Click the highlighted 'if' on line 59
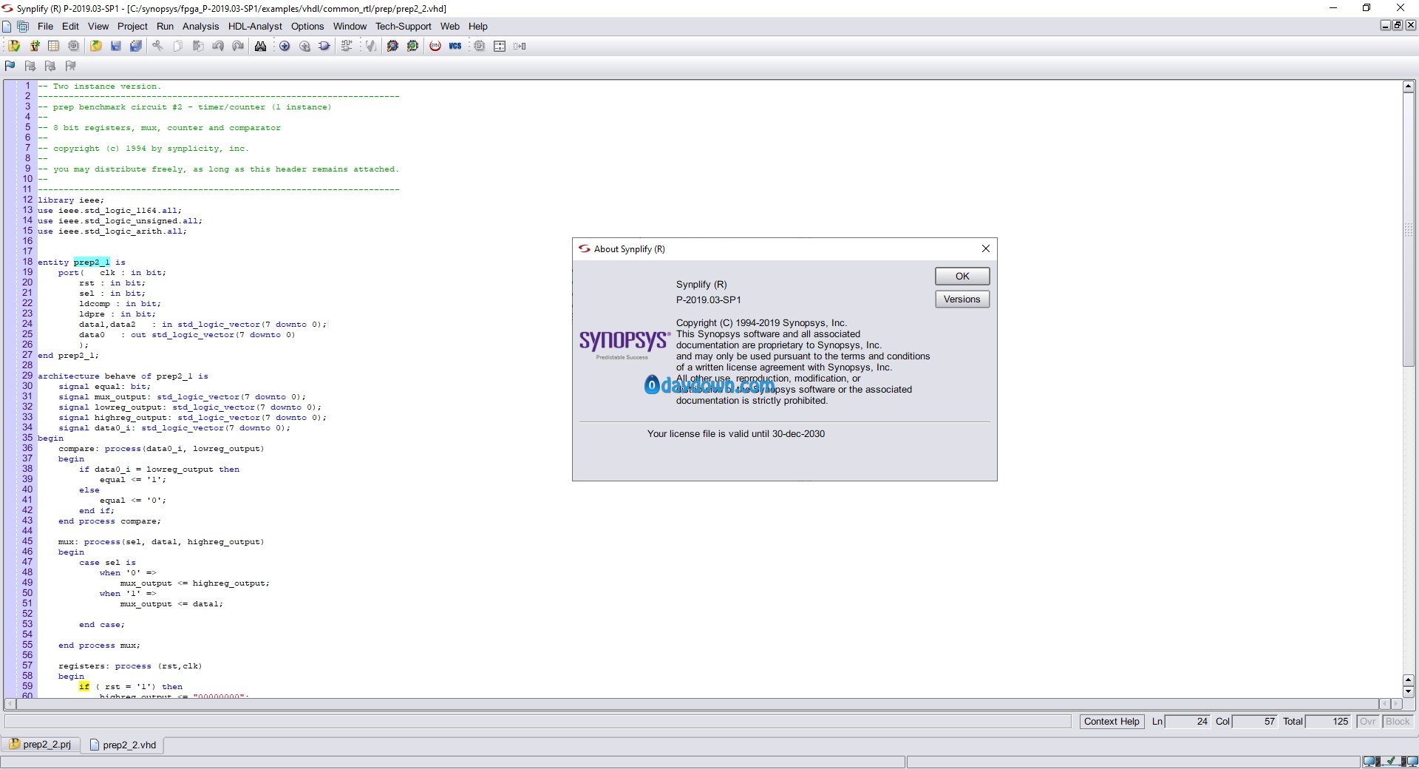Image resolution: width=1419 pixels, height=769 pixels. click(84, 687)
